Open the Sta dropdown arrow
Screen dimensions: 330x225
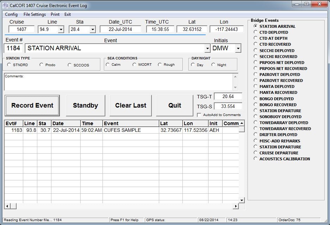click(92, 30)
